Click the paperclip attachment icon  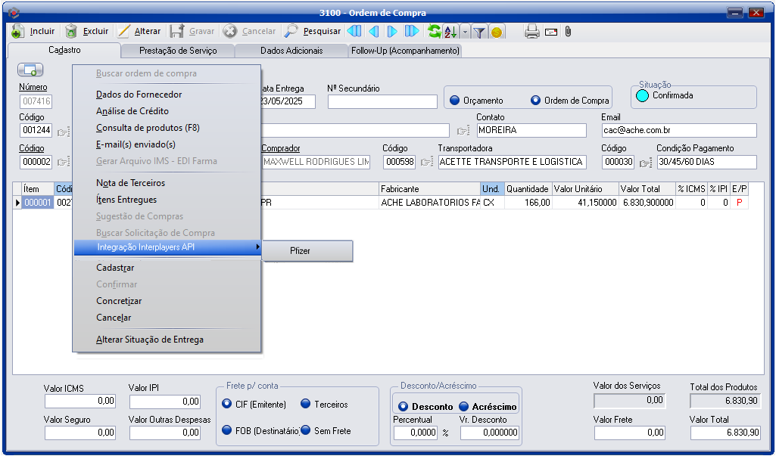[567, 32]
